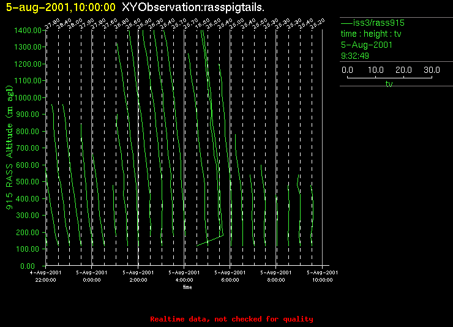Select the title text "XYObservation:rasspigtails."

click(193, 7)
